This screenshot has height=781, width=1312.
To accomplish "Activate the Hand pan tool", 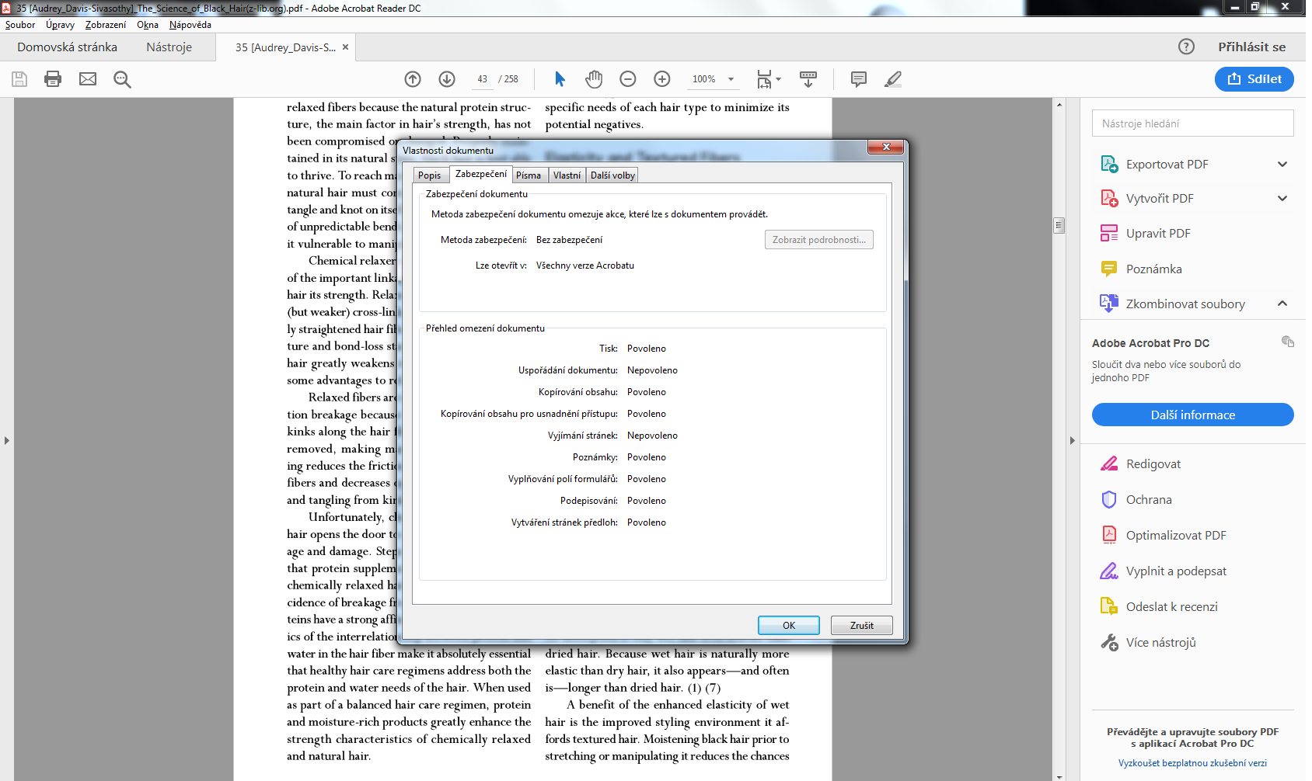I will tap(594, 79).
